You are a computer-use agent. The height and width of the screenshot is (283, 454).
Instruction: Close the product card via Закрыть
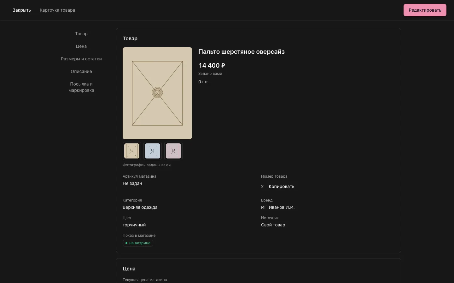(x=22, y=10)
